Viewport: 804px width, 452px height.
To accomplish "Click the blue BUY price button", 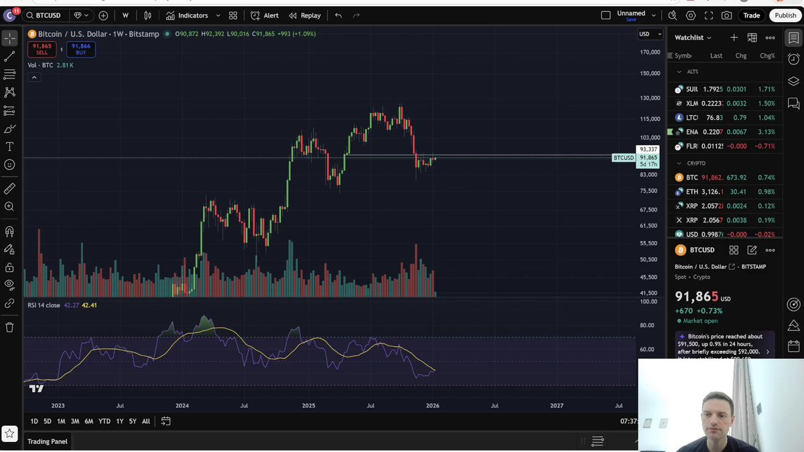I will 81,49.
